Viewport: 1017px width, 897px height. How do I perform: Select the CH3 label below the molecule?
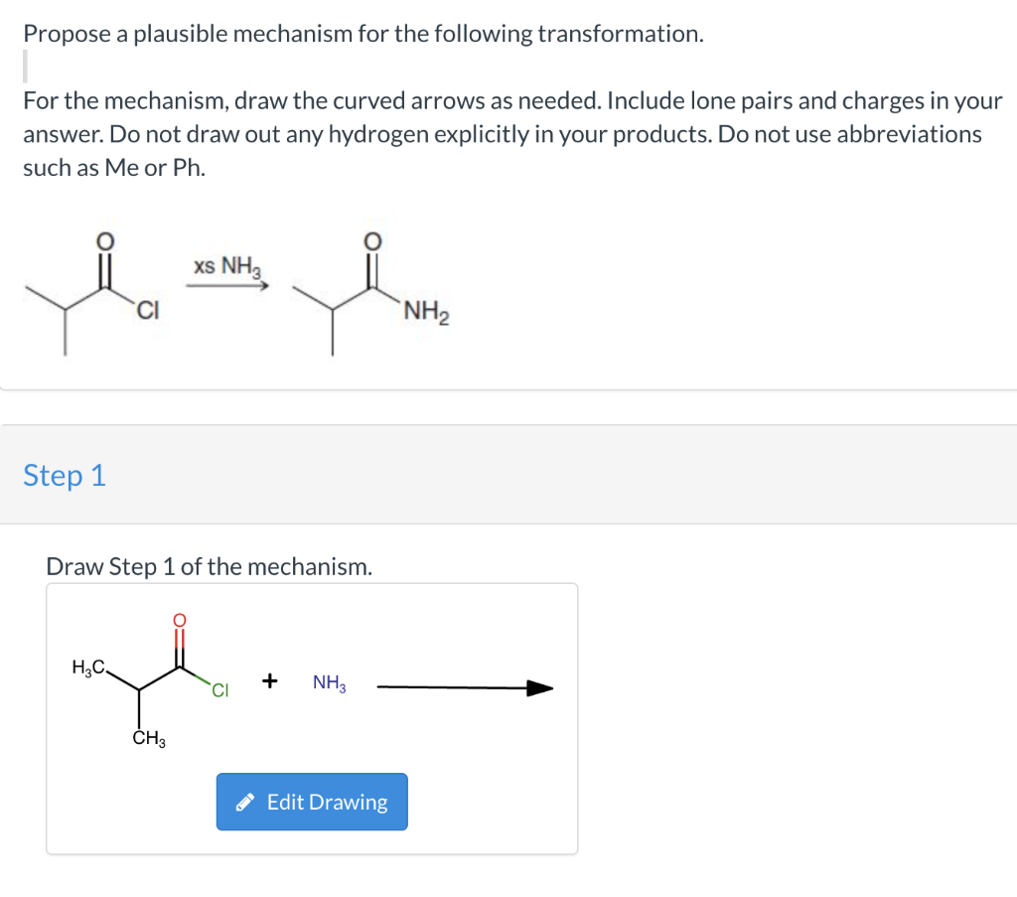coord(151,739)
